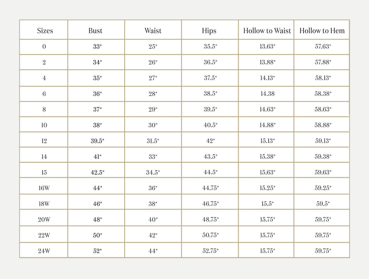369x279 pixels.
Task: Select the size 0 row label
Action: click(44, 46)
